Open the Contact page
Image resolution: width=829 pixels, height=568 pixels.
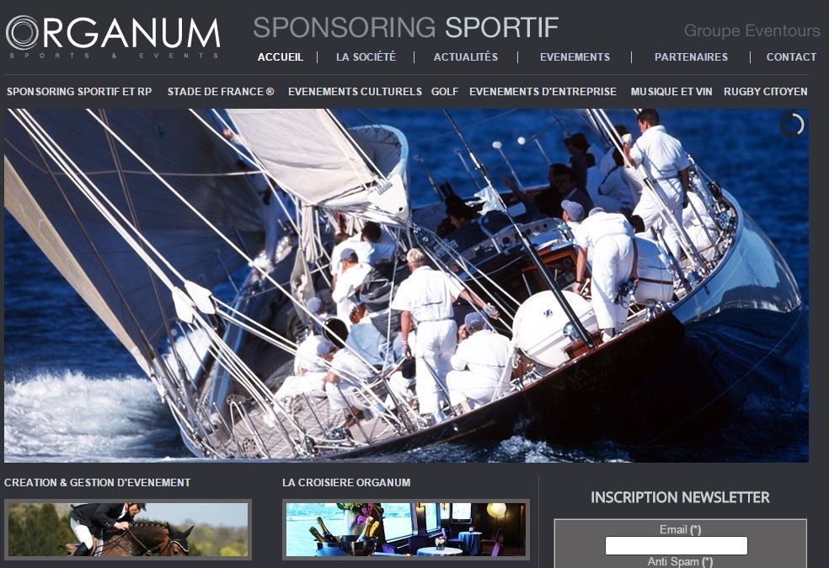click(x=791, y=57)
